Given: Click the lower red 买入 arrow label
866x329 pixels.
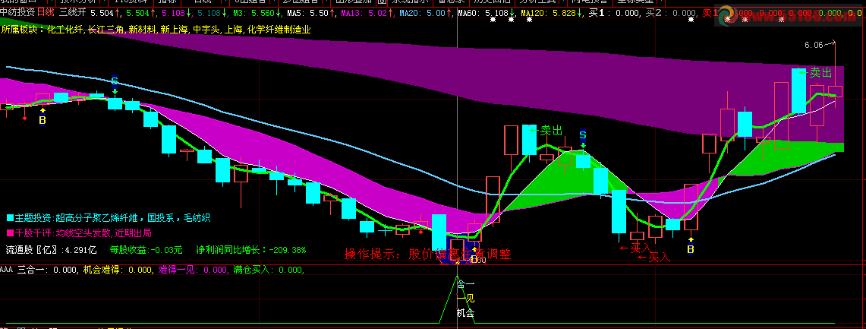Looking at the screenshot, I should tap(653, 257).
